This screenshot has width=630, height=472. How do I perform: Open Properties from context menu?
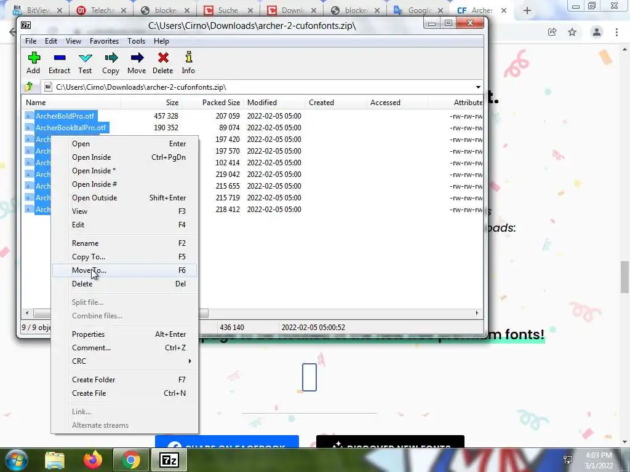(x=124, y=334)
